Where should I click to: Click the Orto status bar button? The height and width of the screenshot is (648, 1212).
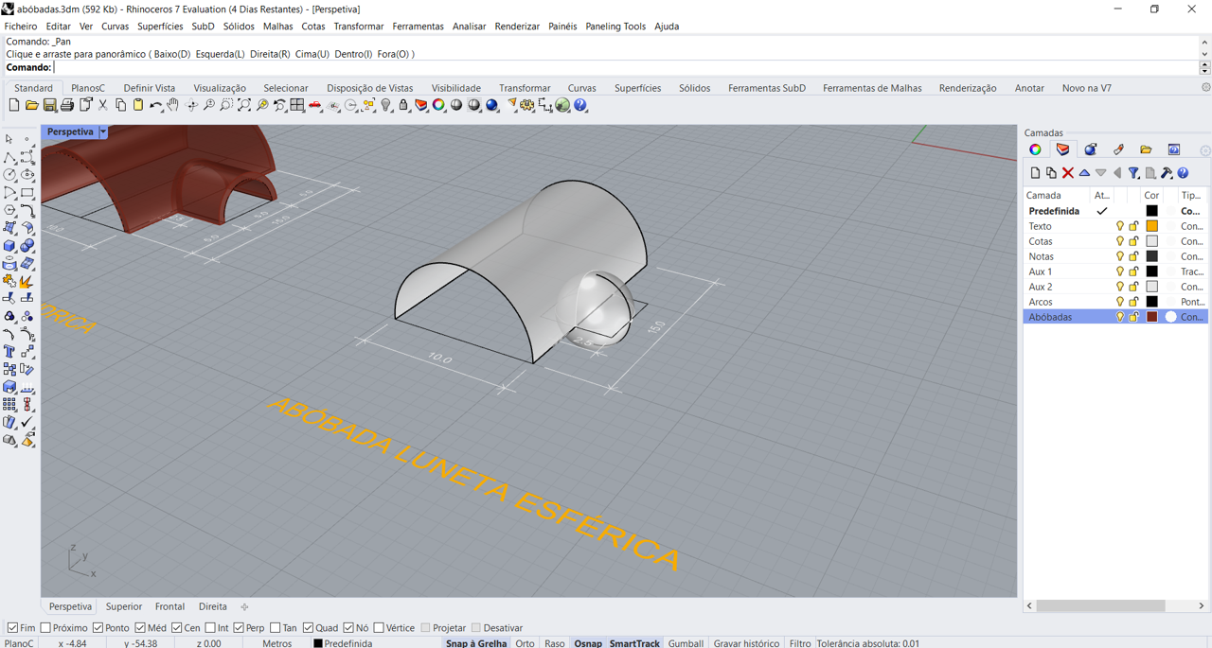click(525, 643)
